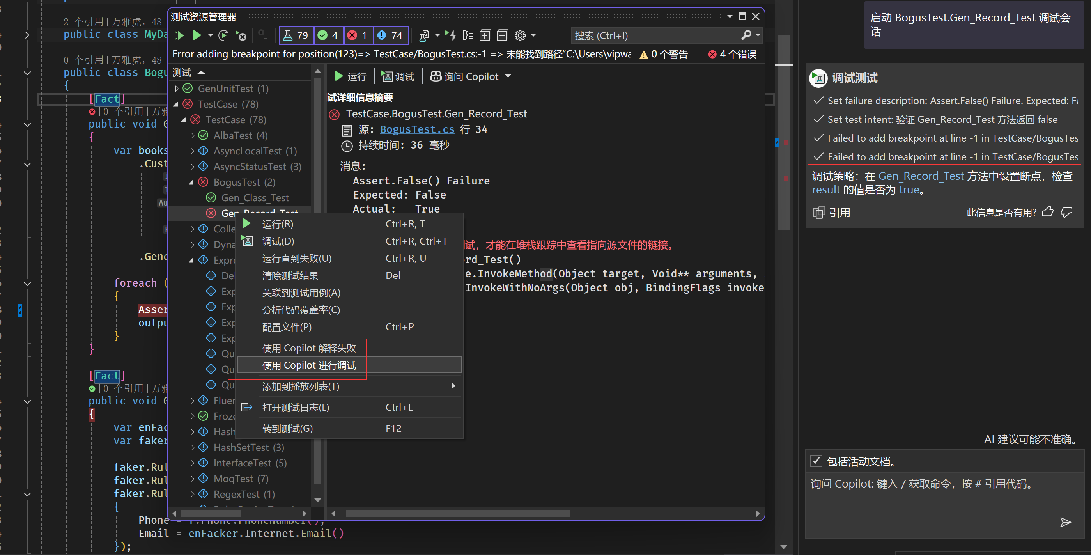Choose 转到测试(G) menu entry
This screenshot has width=1091, height=555.
[349, 429]
